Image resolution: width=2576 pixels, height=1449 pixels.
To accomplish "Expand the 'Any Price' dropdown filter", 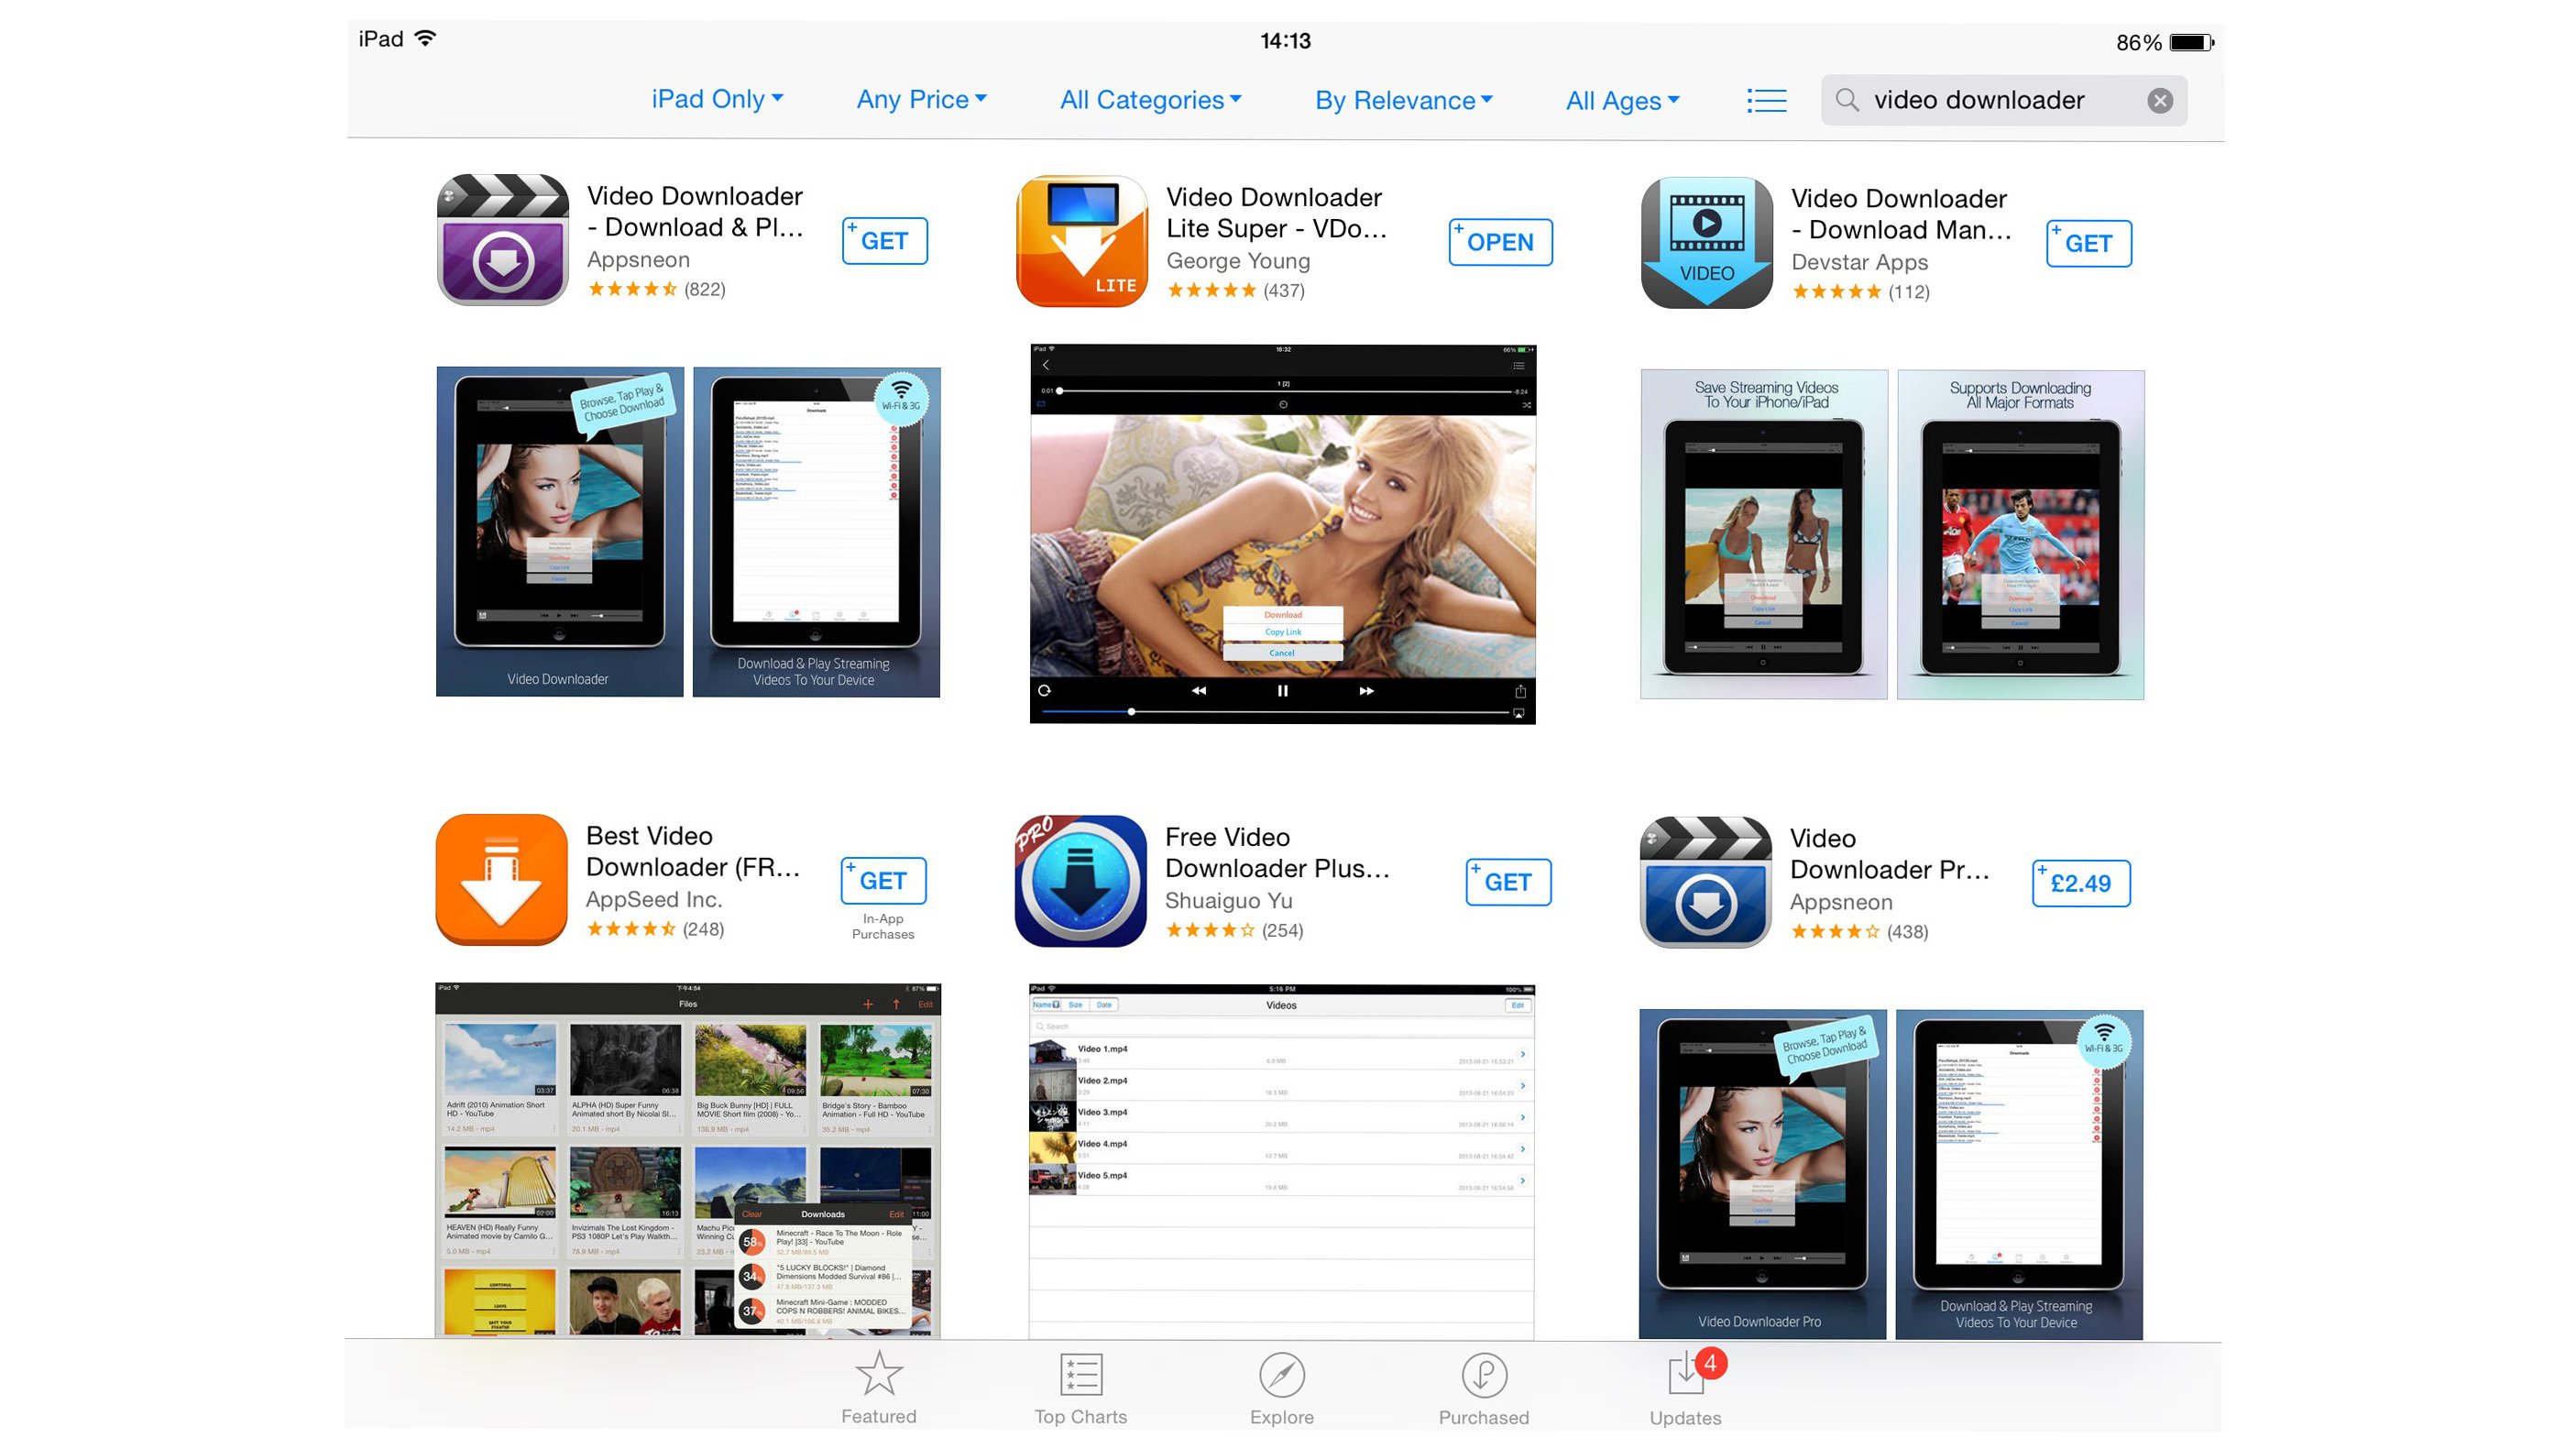I will pyautogui.click(x=924, y=99).
